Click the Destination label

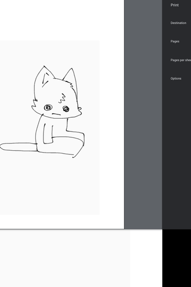click(x=179, y=23)
